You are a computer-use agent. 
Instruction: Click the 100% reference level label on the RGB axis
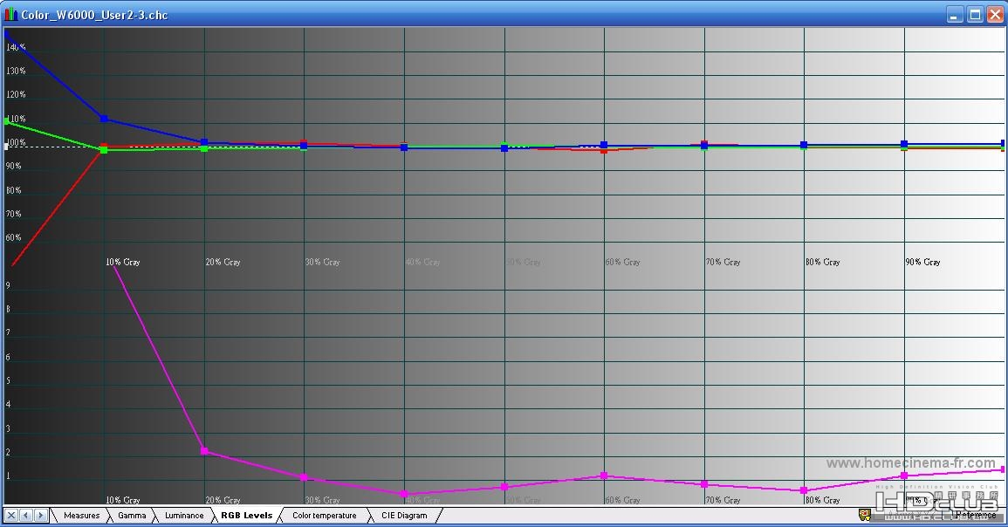pos(16,143)
